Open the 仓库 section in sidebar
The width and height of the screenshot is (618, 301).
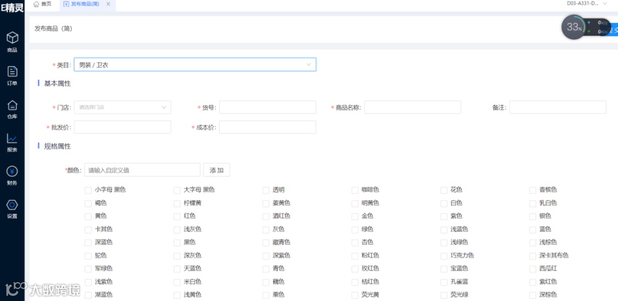pyautogui.click(x=12, y=109)
